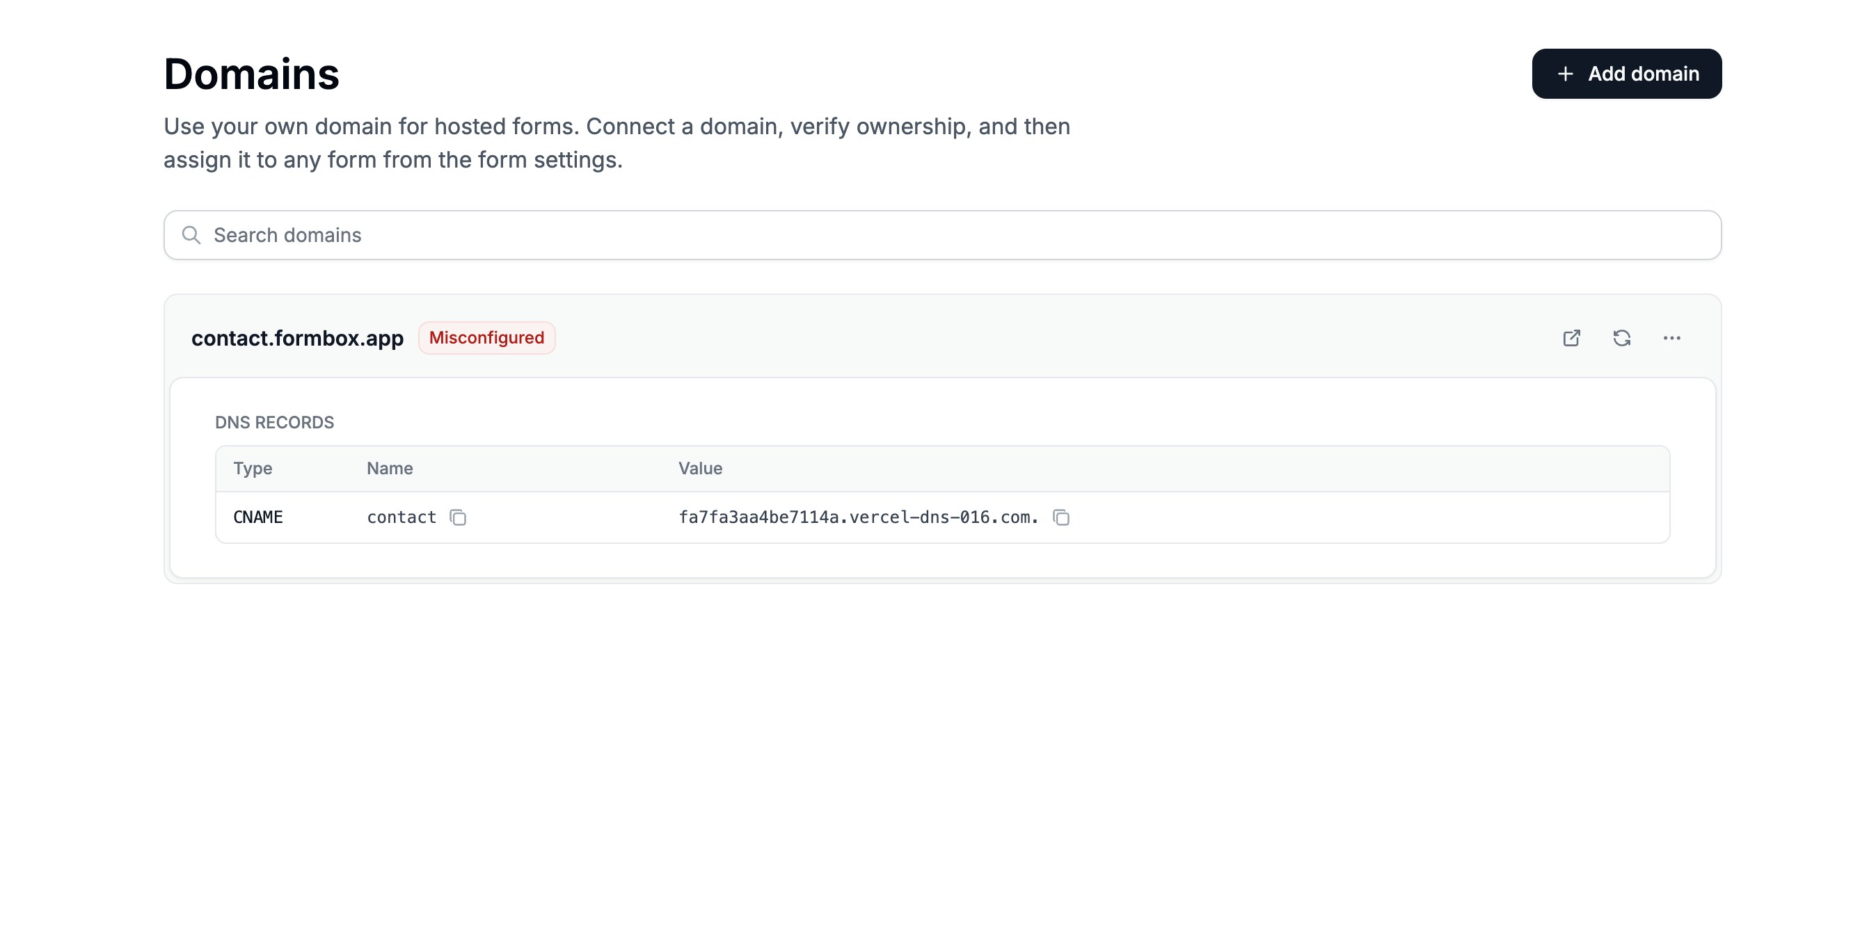
Task: Click the fa7fa3aa4be7114a.vercel-dns-016.com. value text
Action: [x=858, y=517]
